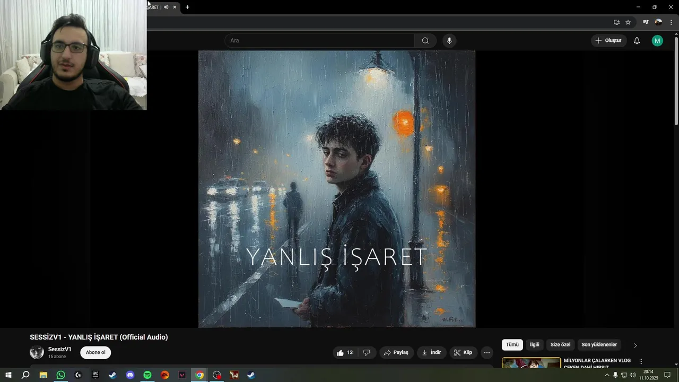Focus the Ara search field
679x382 pixels.
point(319,41)
